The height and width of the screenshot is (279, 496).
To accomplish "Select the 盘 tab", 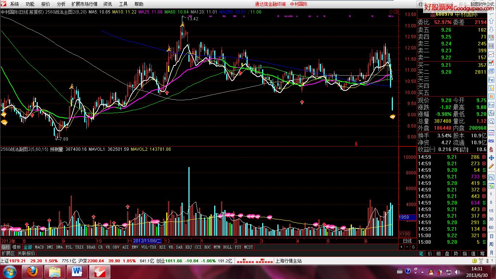I will tap(447, 254).
